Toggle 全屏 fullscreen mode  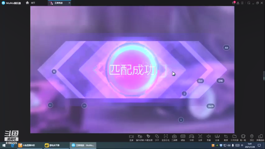click(x=200, y=138)
